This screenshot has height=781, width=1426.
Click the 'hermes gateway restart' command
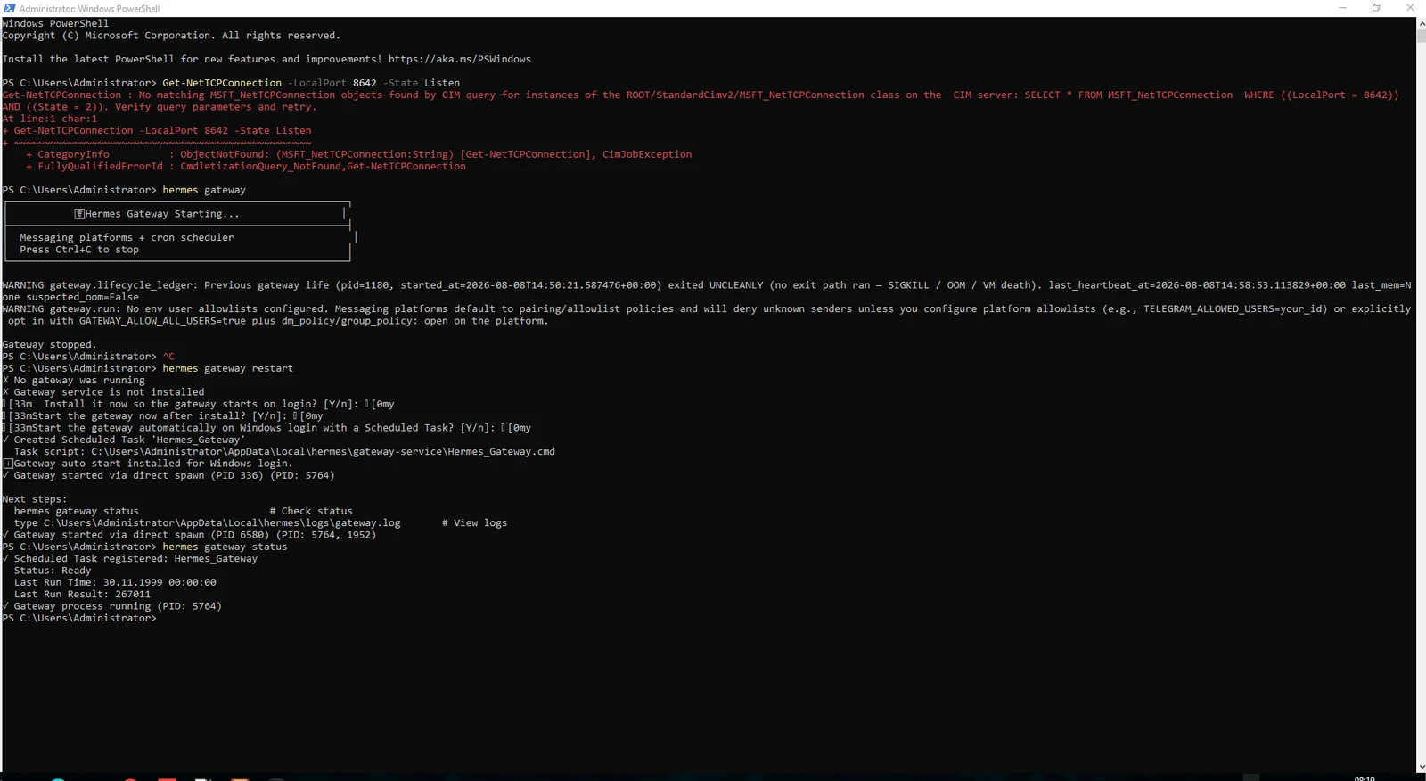[227, 368]
